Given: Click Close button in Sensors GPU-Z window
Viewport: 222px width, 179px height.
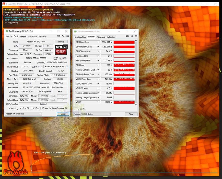Looking at the screenshot, I should (131, 114).
